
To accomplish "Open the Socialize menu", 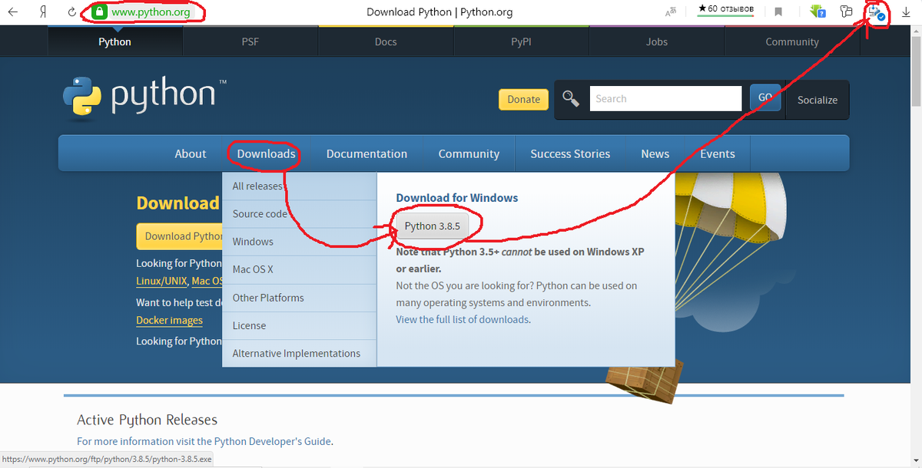I will click(x=818, y=100).
